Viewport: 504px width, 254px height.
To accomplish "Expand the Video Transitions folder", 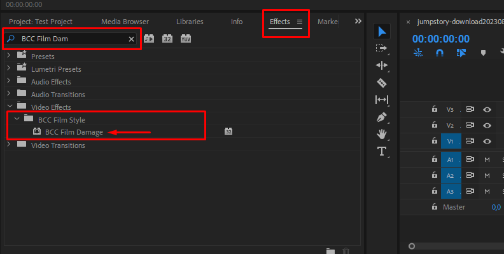I will tap(9, 144).
